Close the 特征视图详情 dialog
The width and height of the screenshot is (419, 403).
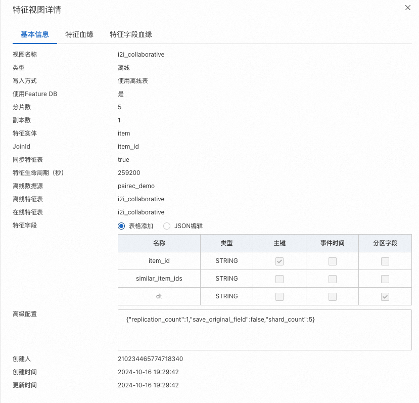(x=407, y=8)
